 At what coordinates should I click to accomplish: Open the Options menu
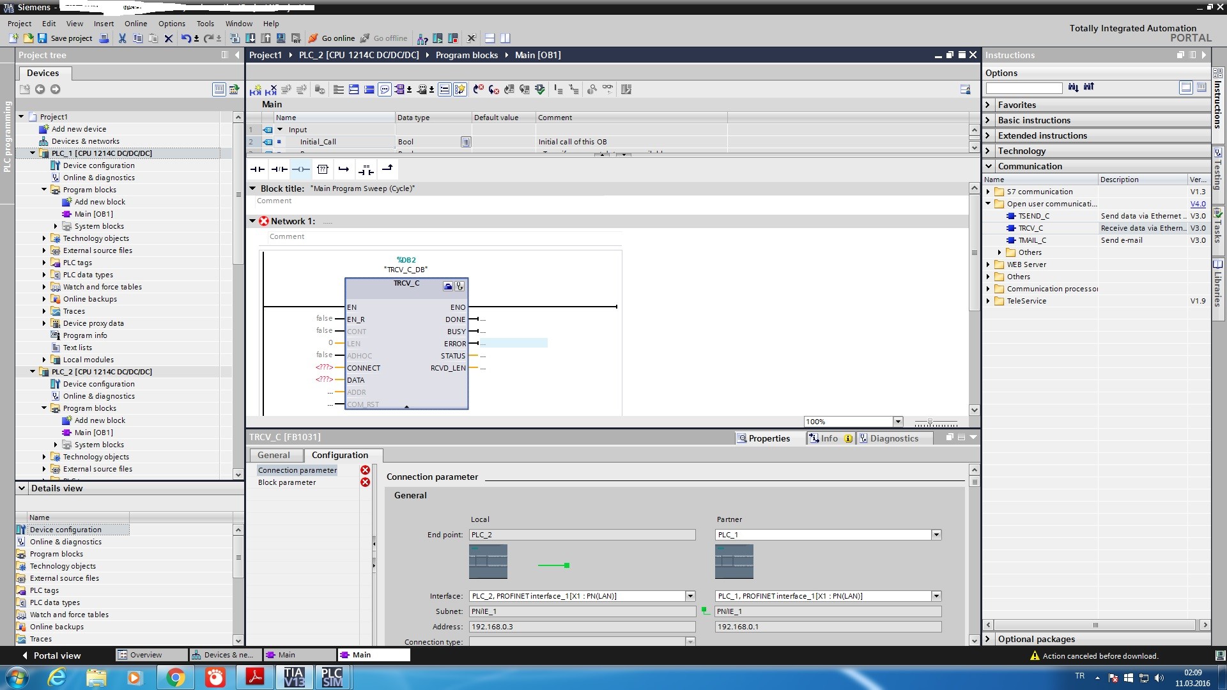coord(172,24)
